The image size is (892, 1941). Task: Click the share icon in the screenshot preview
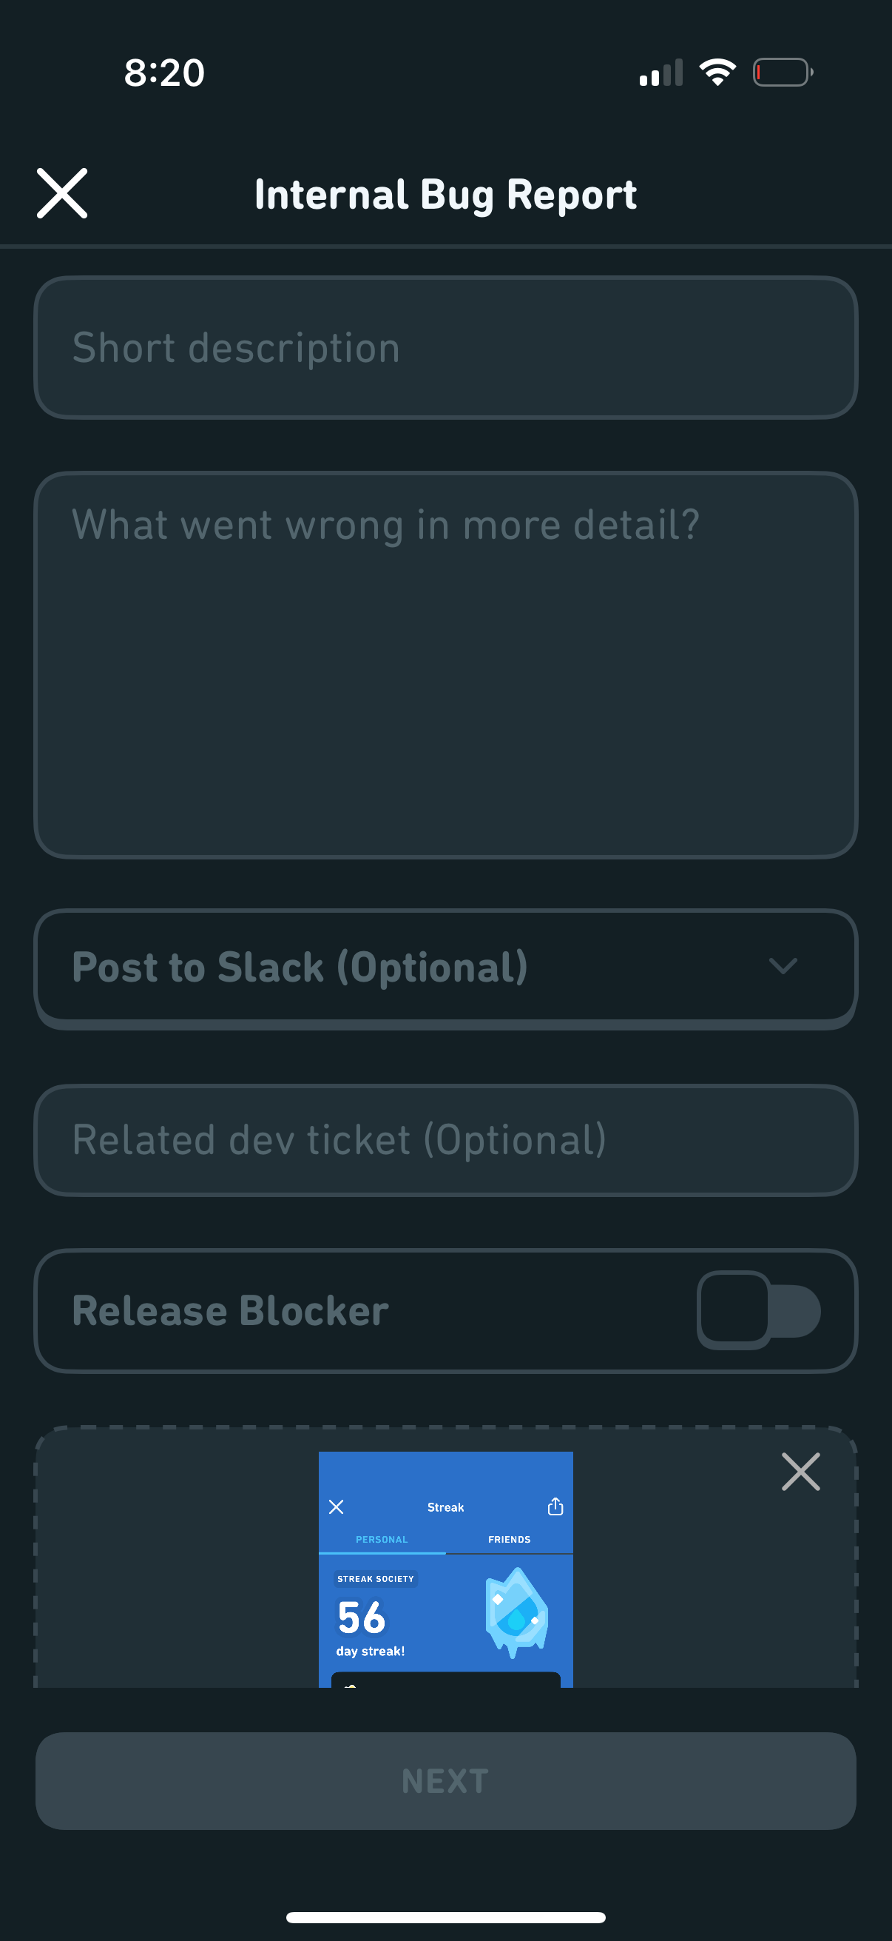pos(555,1506)
